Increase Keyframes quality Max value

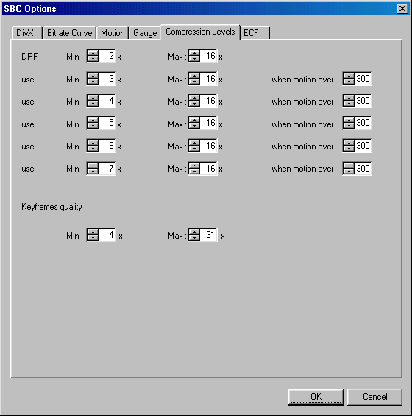(x=194, y=232)
